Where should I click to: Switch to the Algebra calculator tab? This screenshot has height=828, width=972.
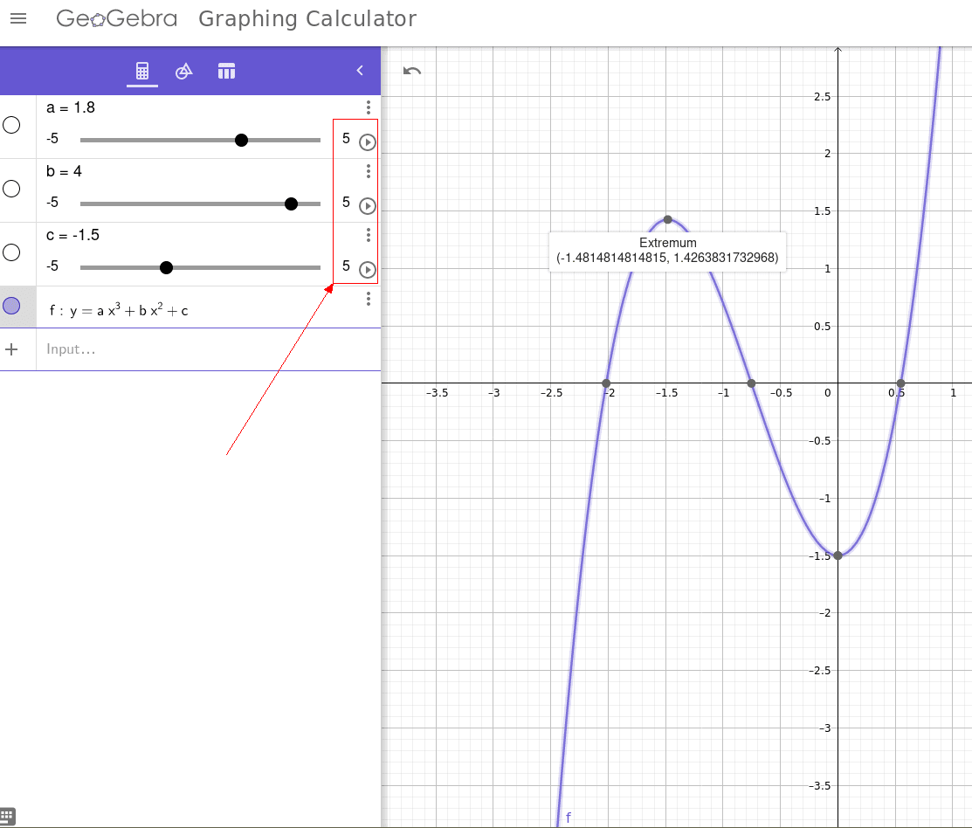coord(142,71)
